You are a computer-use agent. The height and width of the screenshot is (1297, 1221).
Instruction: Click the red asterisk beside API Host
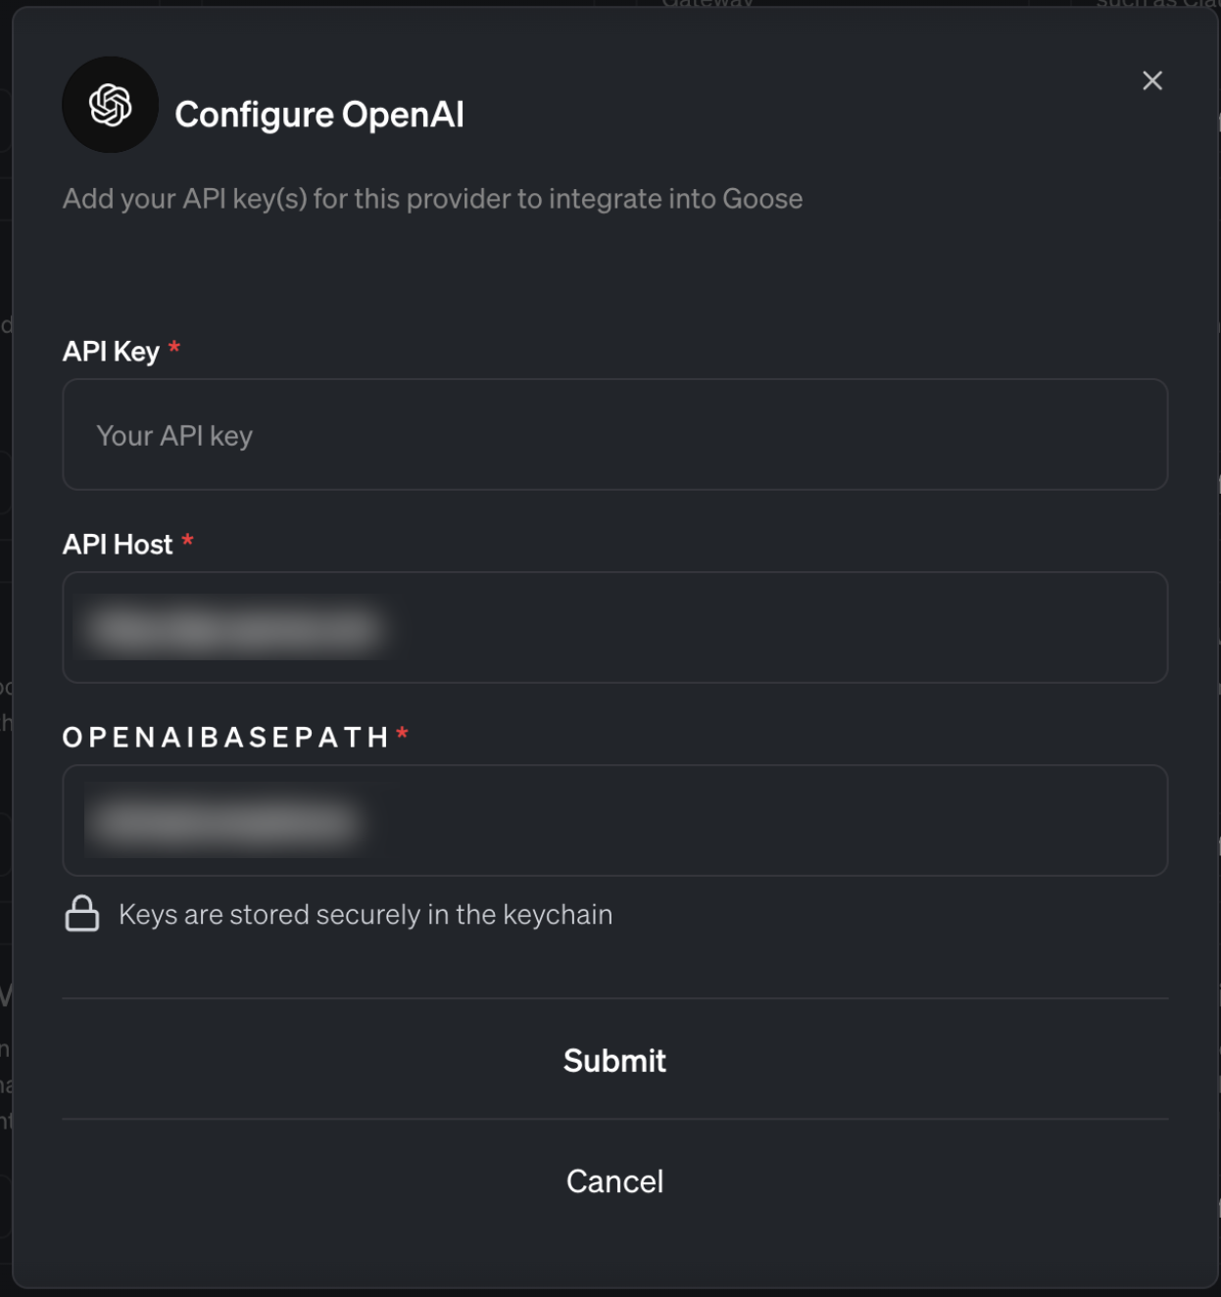[x=188, y=540]
